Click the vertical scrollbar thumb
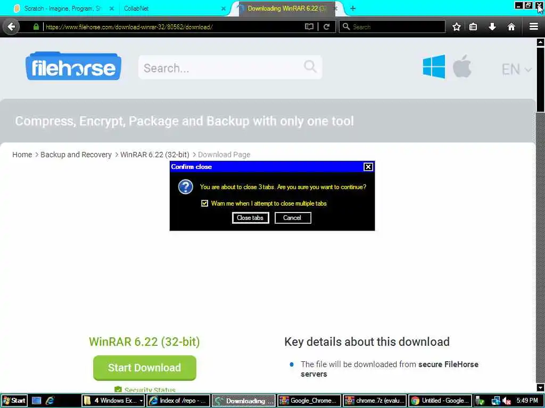The image size is (545, 408). pos(541,80)
